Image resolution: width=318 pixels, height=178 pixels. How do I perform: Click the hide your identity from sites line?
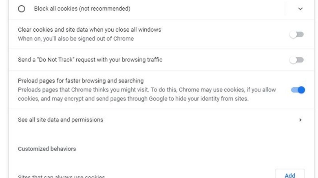tap(133, 98)
